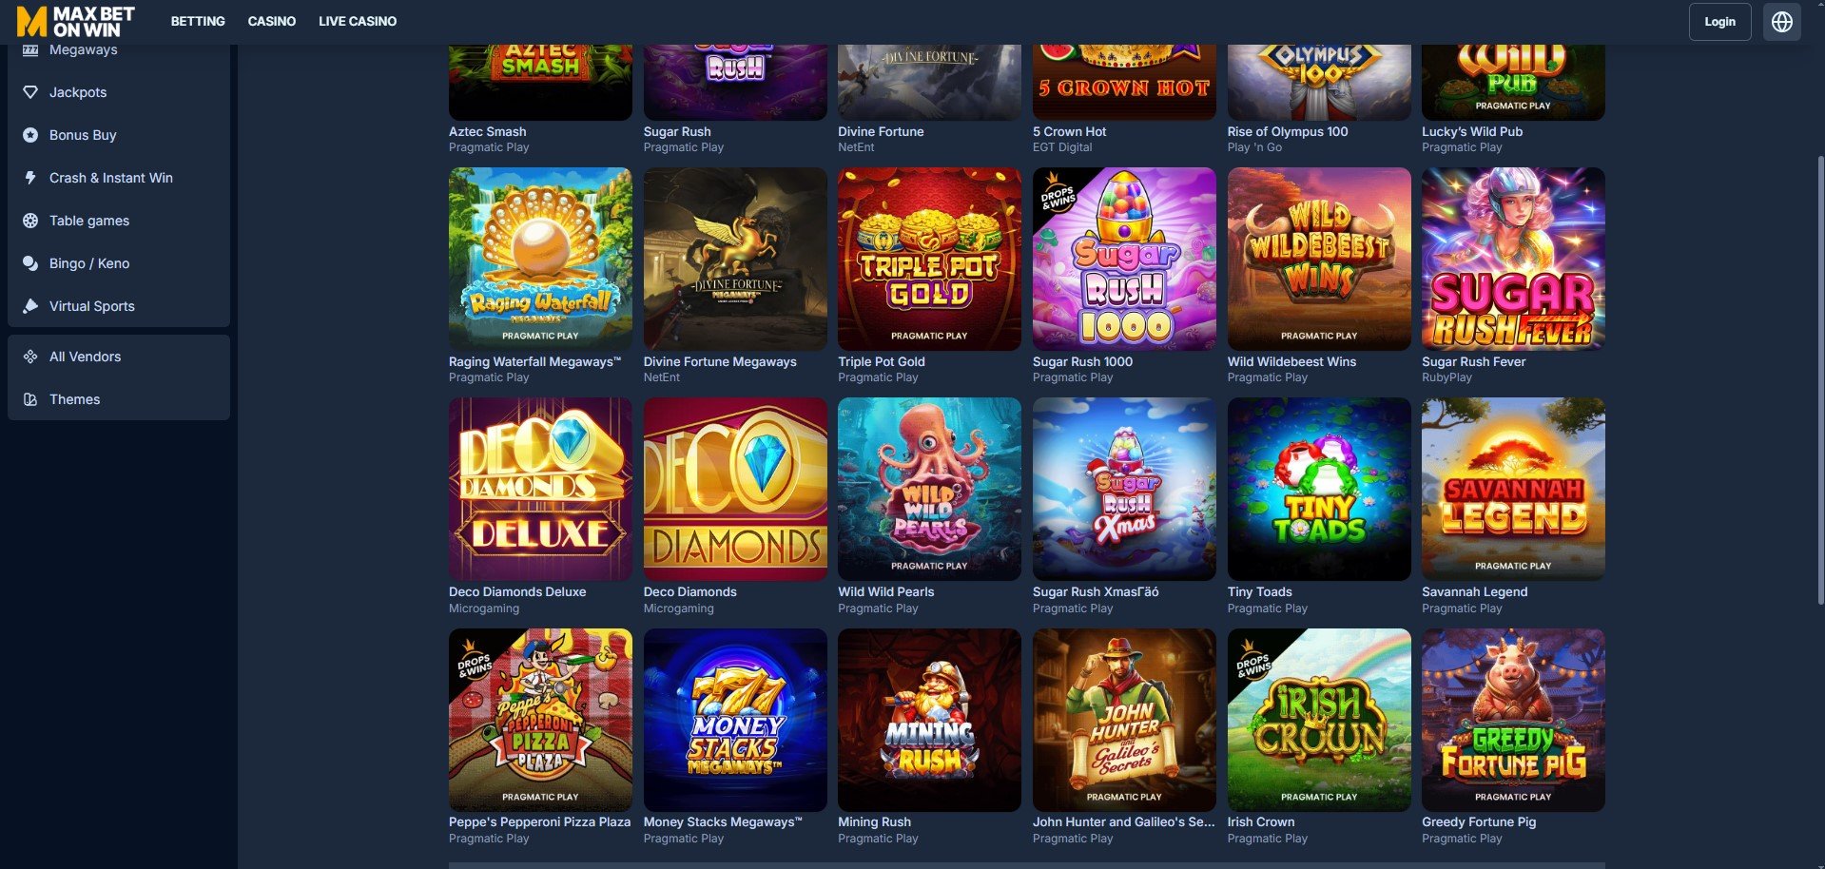
Task: Switch to the LIVE CASINO section
Action: [x=358, y=21]
